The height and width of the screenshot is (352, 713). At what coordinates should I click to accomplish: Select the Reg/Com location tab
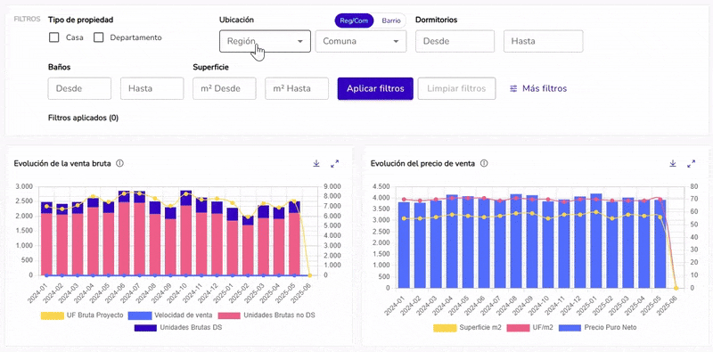click(354, 20)
